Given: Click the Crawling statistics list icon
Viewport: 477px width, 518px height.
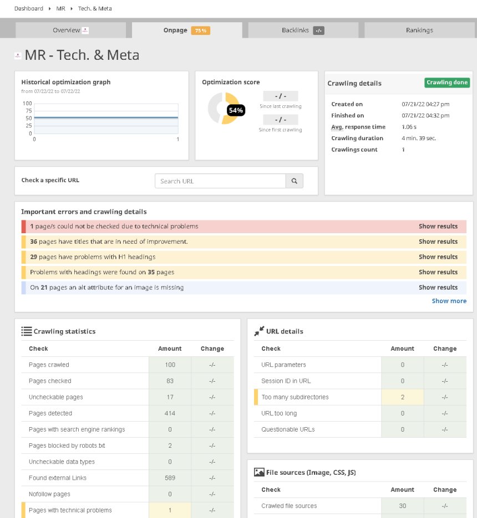Looking at the screenshot, I should [x=26, y=331].
